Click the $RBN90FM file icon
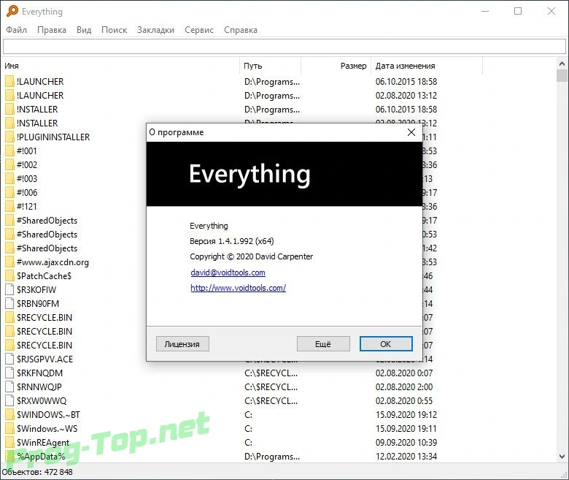Image resolution: width=569 pixels, height=480 pixels. [x=9, y=303]
